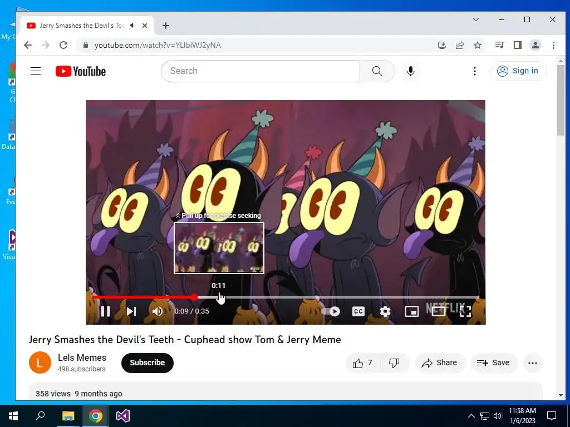Image resolution: width=570 pixels, height=427 pixels.
Task: Click the scrollbar down arrow
Action: [x=561, y=395]
